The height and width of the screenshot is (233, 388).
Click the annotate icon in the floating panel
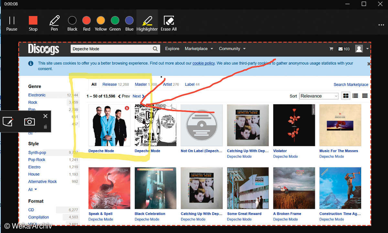coord(8,121)
